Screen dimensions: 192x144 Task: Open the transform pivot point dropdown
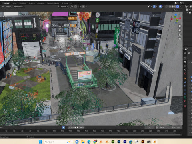[72, 6]
